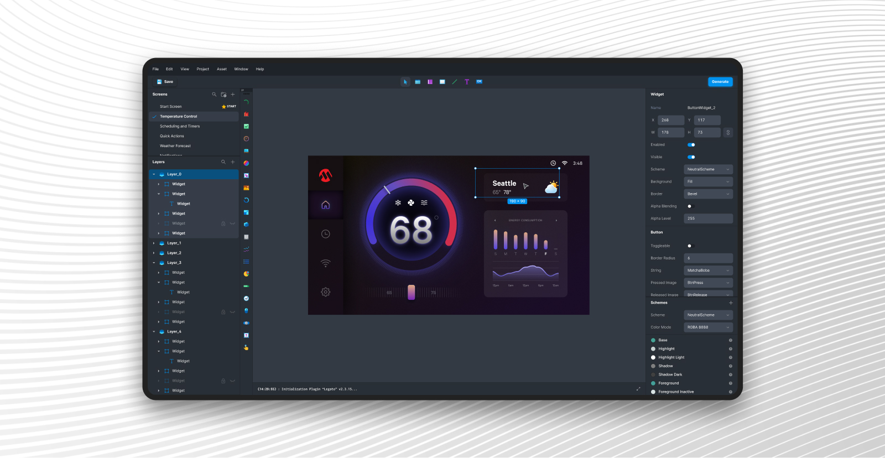885x458 pixels.
Task: Pick the line graph widget in palette
Action: (x=246, y=249)
